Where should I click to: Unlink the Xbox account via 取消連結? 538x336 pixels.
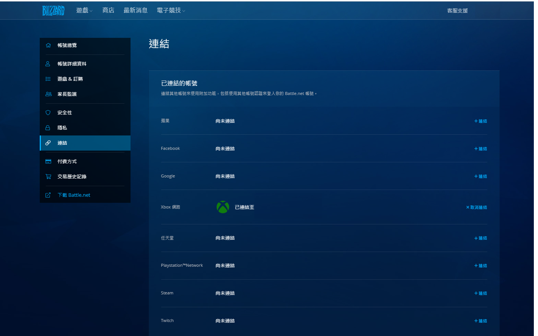477,207
